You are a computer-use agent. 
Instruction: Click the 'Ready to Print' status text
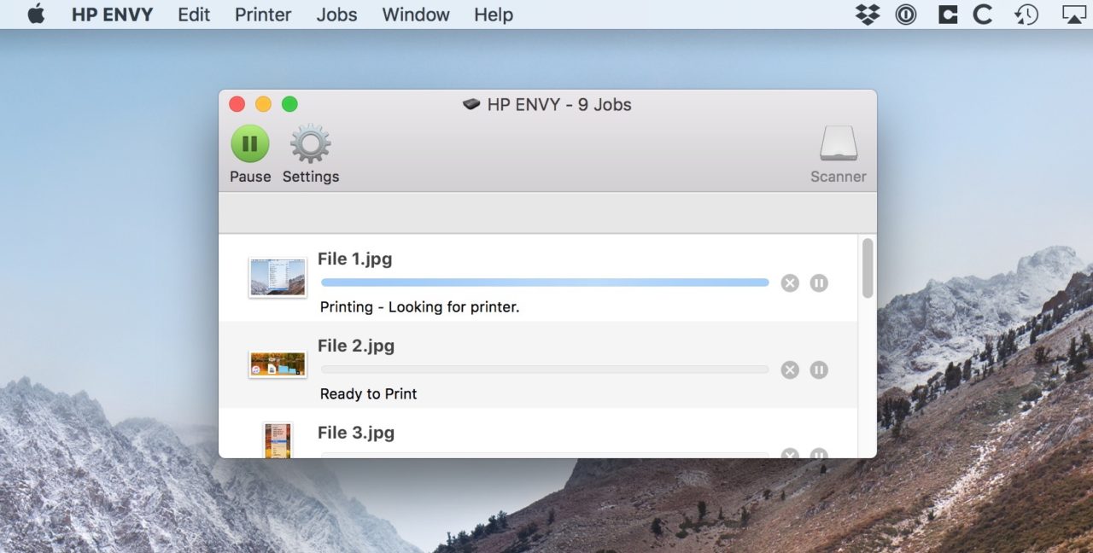coord(369,393)
